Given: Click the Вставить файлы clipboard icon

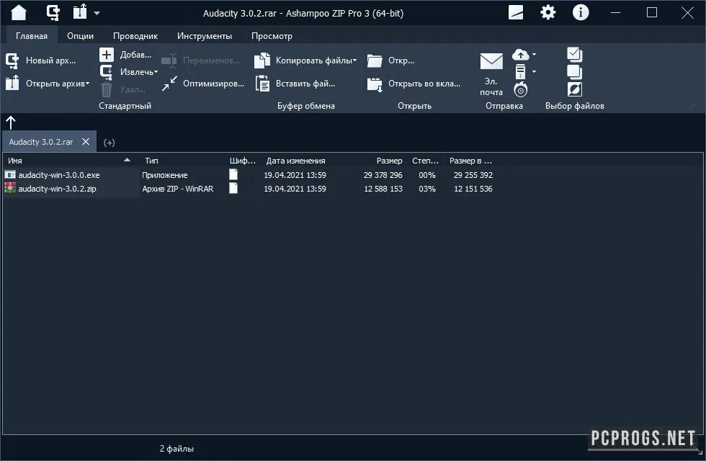Looking at the screenshot, I should 262,84.
